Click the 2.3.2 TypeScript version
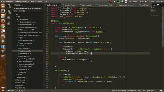The image size is (164, 92). coord(157,91)
